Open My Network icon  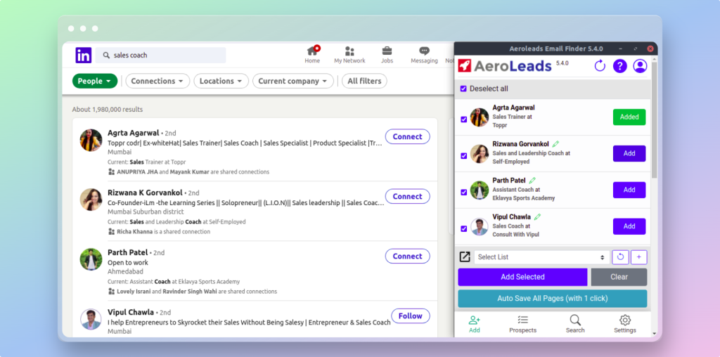coord(349,51)
